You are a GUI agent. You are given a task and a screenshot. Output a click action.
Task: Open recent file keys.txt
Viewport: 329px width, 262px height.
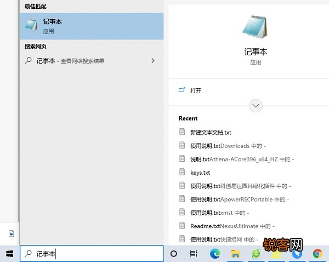point(200,173)
